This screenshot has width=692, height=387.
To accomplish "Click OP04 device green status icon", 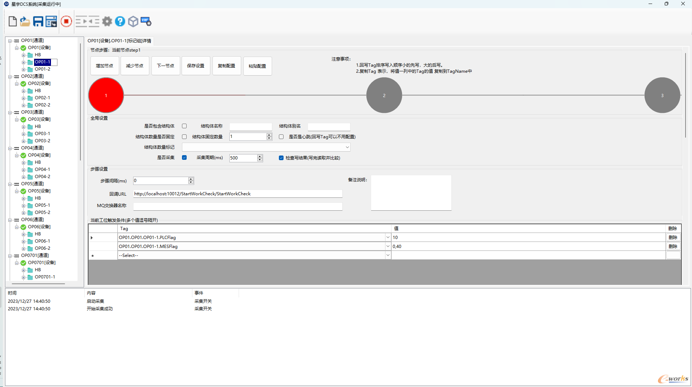I will click(23, 155).
